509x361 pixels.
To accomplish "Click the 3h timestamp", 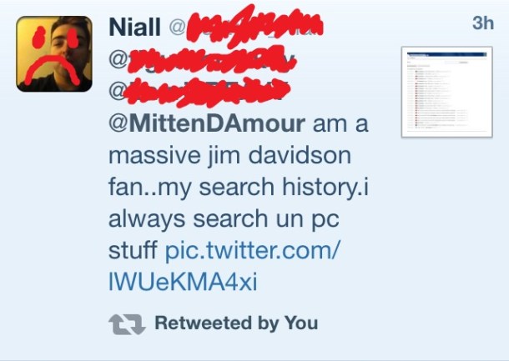I will pyautogui.click(x=483, y=23).
